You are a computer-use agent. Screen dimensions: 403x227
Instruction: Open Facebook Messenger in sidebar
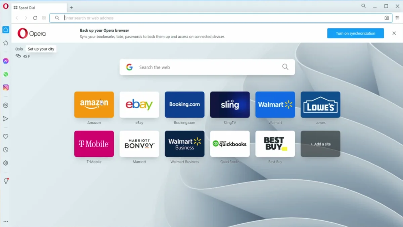click(x=6, y=61)
